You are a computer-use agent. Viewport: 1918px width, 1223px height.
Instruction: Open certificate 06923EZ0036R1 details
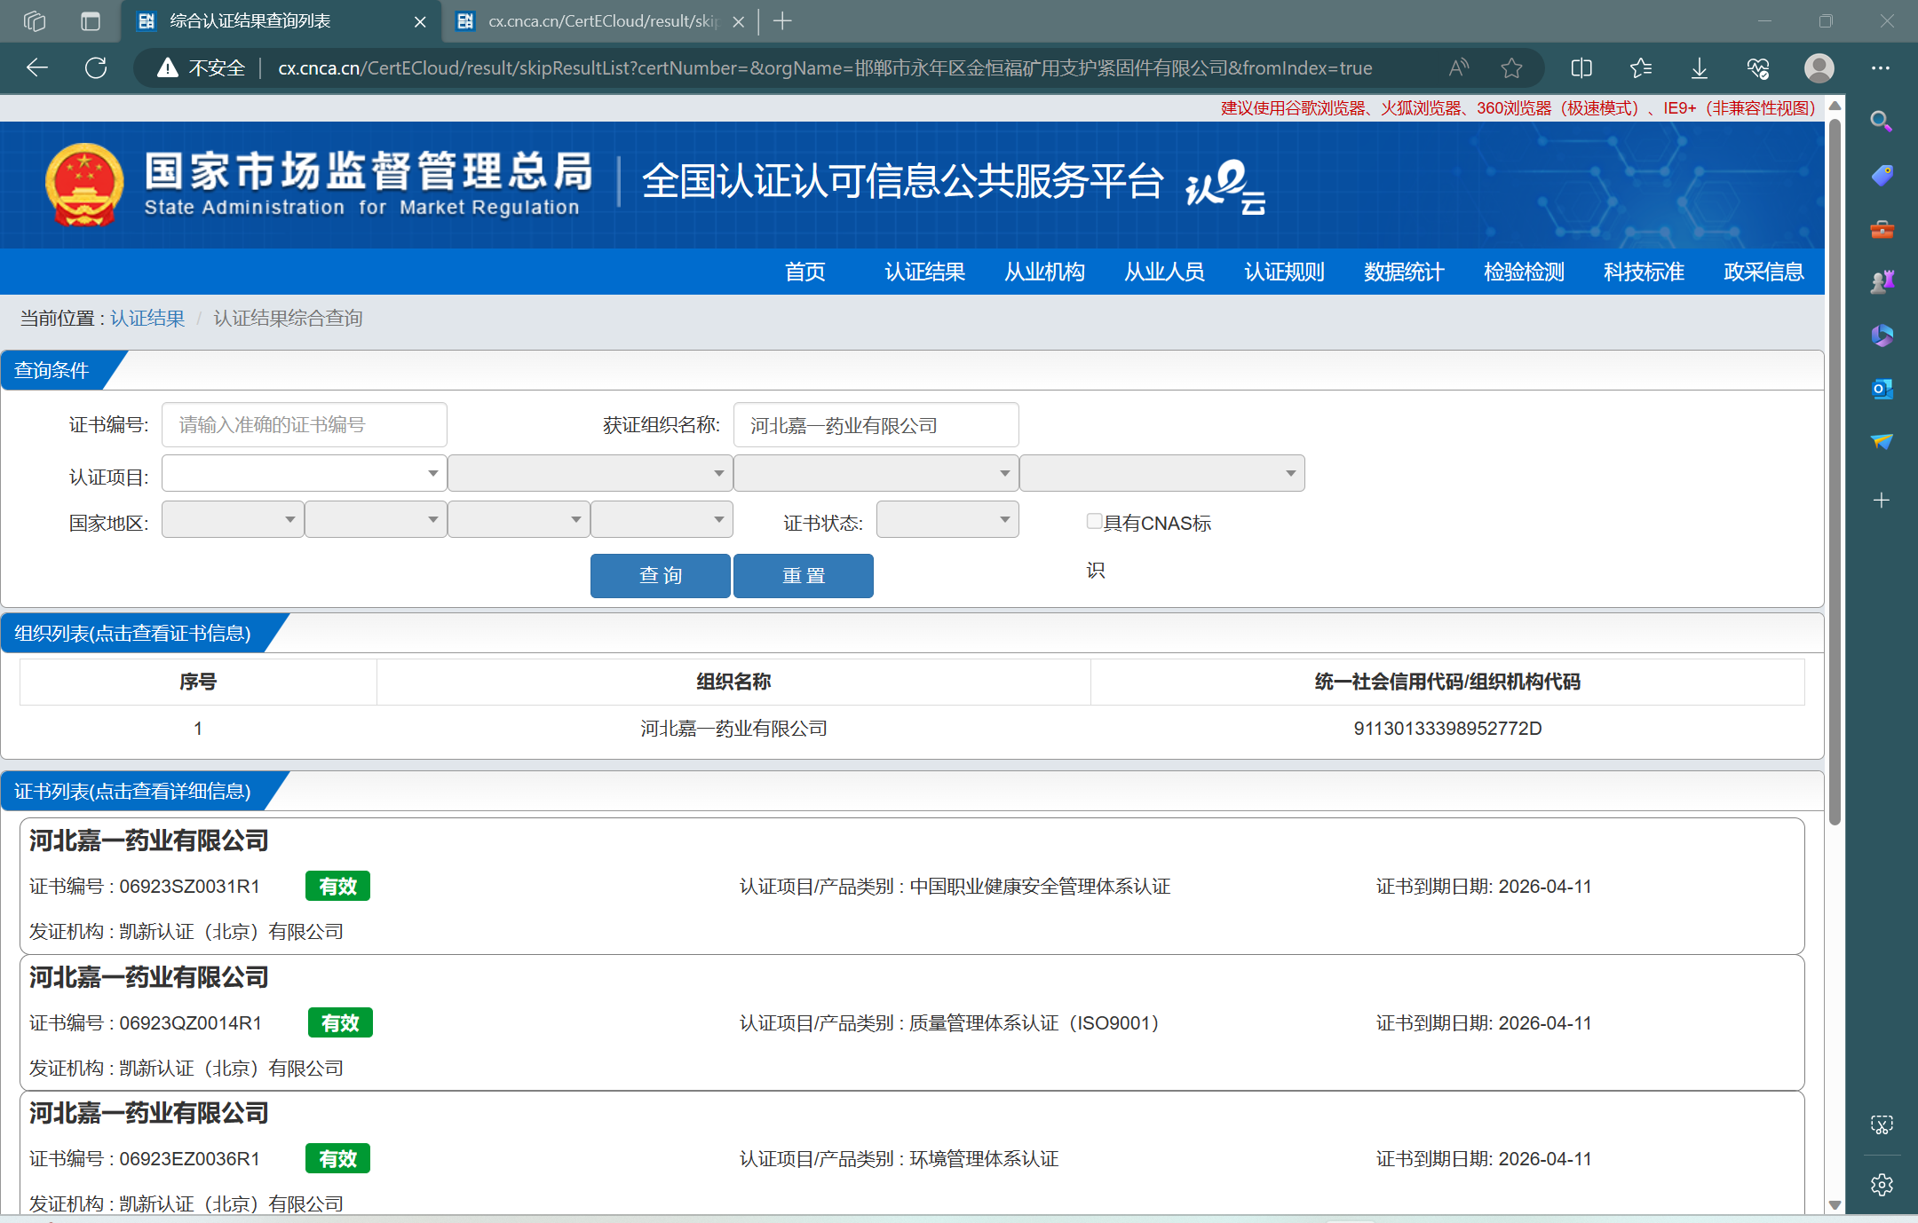pos(912,1154)
